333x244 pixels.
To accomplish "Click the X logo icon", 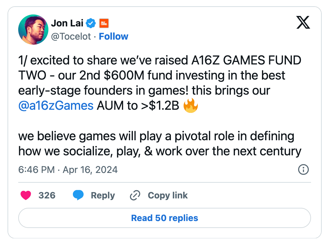I will click(303, 23).
